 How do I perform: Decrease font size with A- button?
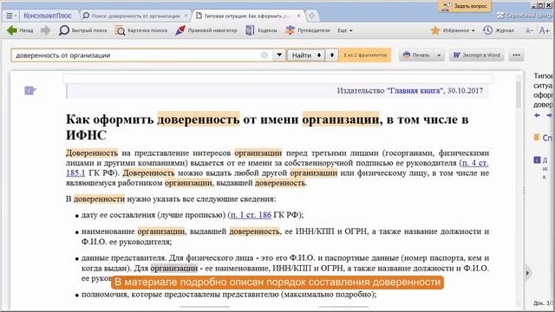point(529,31)
